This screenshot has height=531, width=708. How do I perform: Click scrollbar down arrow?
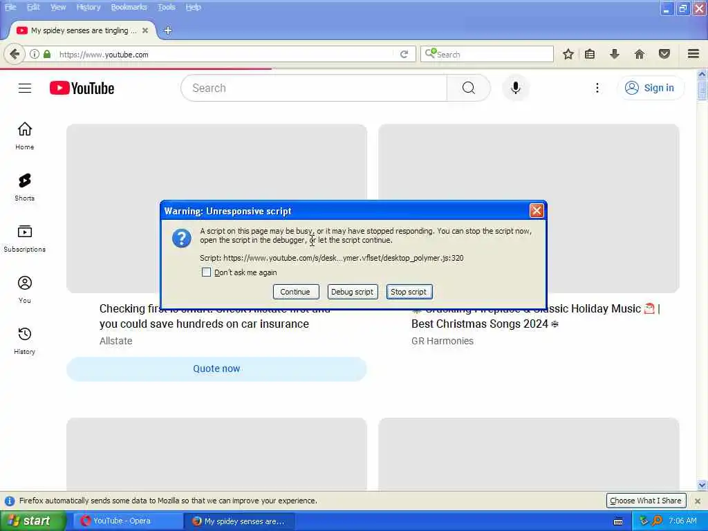[x=702, y=485]
